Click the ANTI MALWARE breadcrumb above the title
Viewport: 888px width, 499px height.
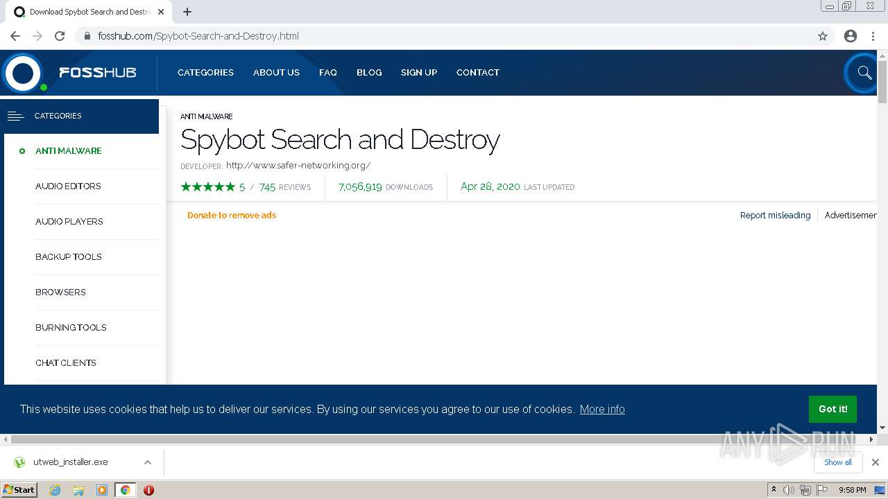pyautogui.click(x=207, y=116)
